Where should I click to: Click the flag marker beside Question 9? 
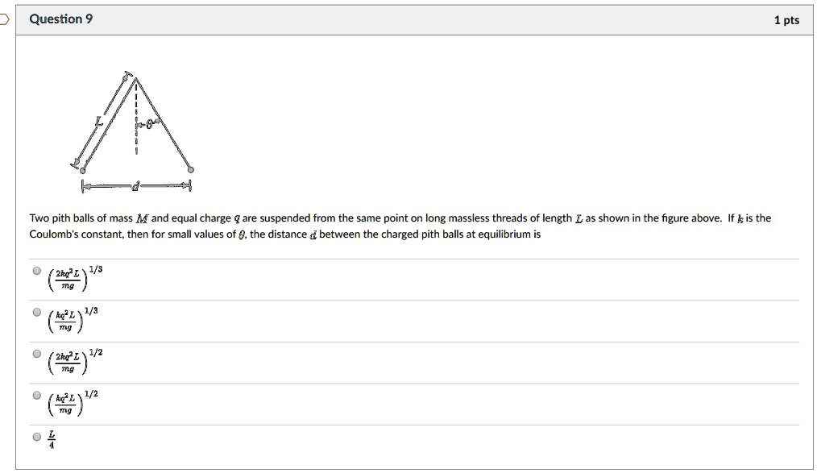pos(3,18)
